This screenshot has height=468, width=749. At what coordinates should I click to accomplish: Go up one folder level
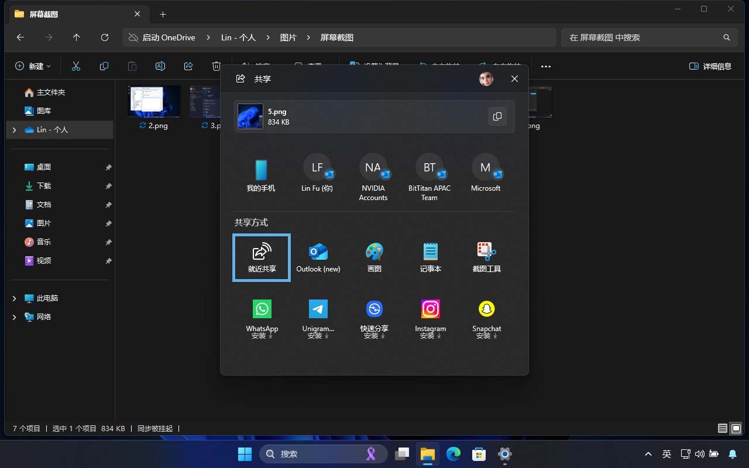77,37
